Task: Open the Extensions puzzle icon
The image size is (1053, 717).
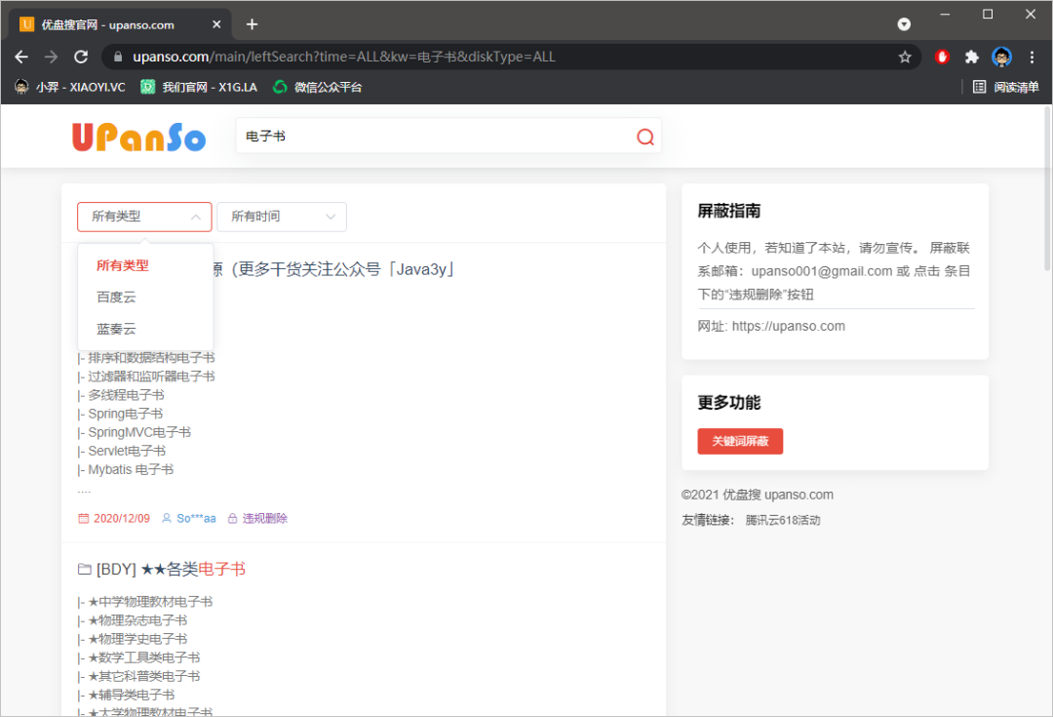Action: tap(972, 58)
